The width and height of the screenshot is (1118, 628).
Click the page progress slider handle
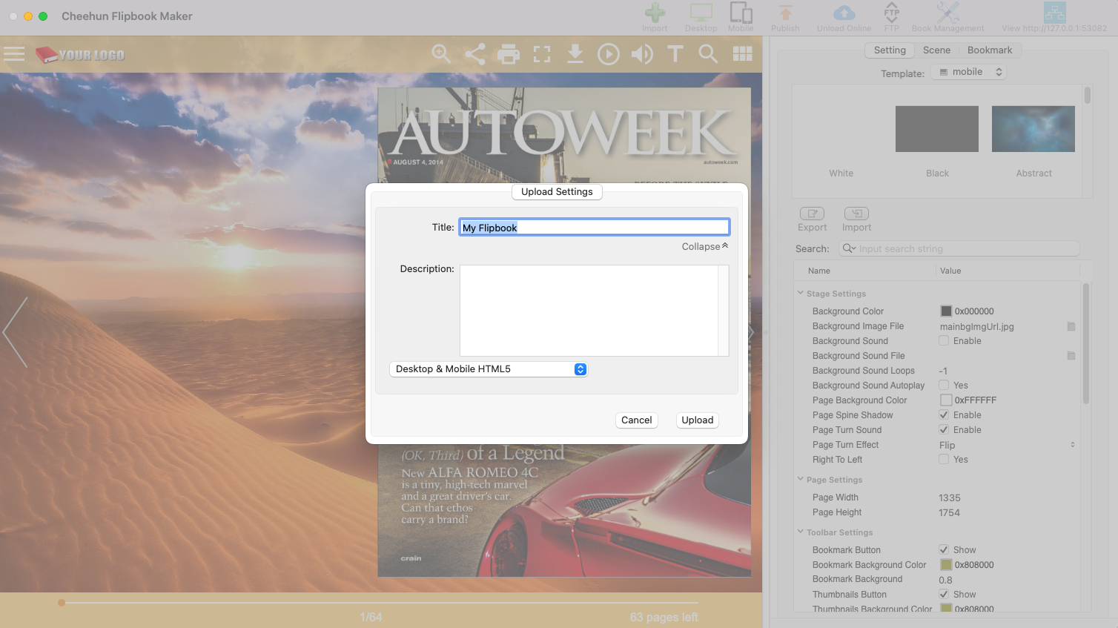(x=62, y=603)
